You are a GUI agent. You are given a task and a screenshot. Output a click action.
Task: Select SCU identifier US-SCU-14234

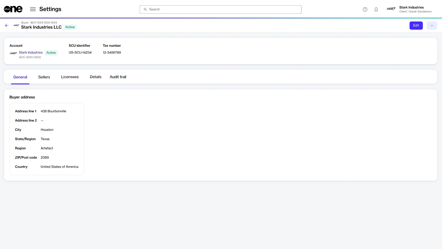click(80, 52)
